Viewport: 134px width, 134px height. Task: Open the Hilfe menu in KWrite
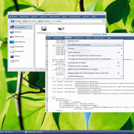click(x=109, y=38)
